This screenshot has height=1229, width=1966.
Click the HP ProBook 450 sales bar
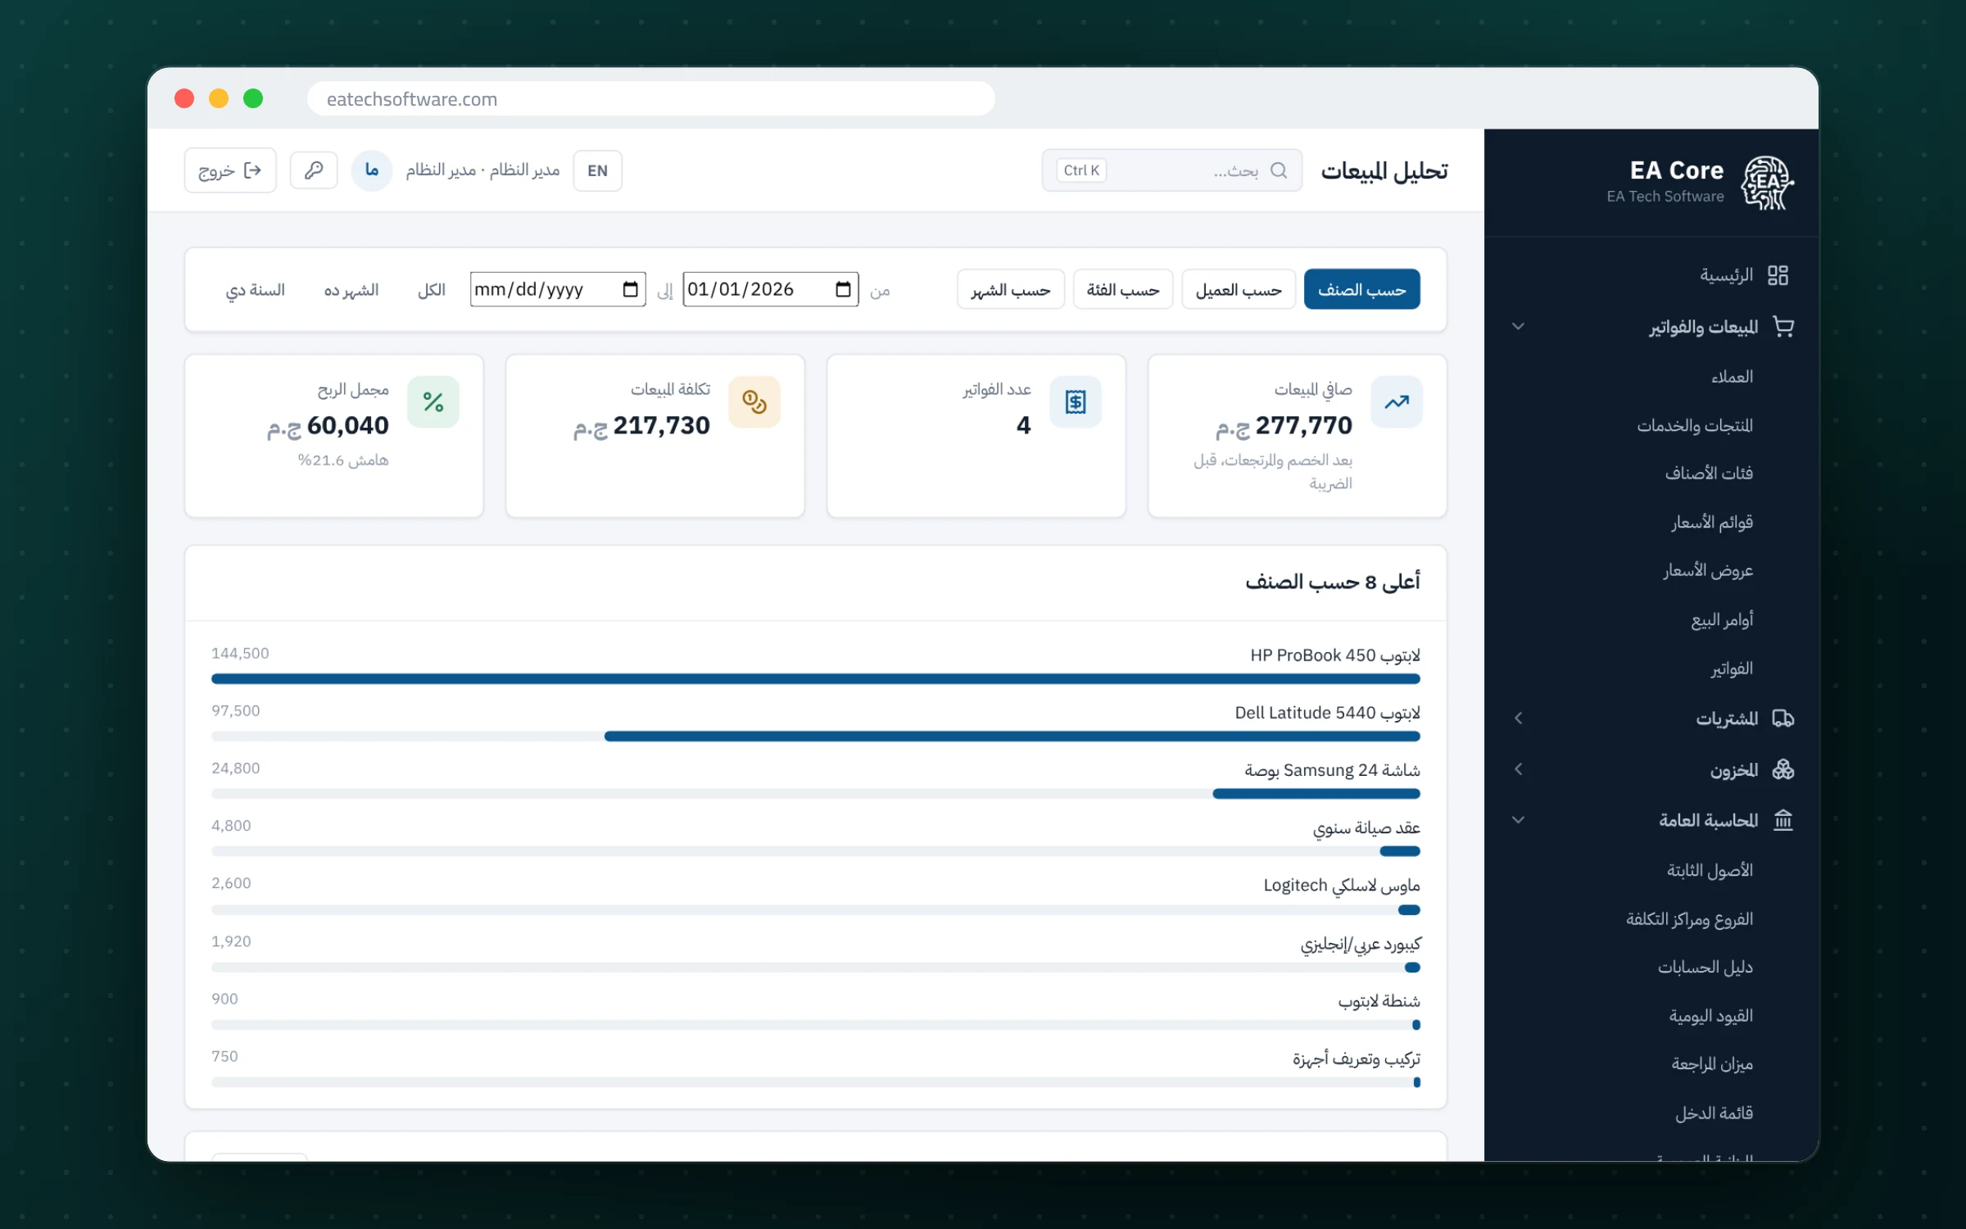(x=816, y=678)
